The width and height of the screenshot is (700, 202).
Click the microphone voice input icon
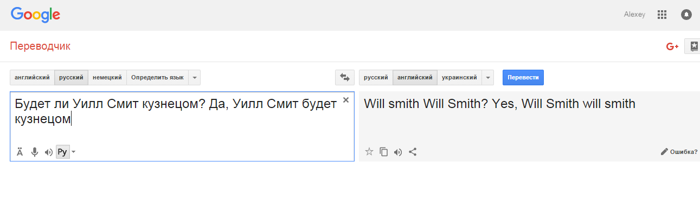point(35,152)
